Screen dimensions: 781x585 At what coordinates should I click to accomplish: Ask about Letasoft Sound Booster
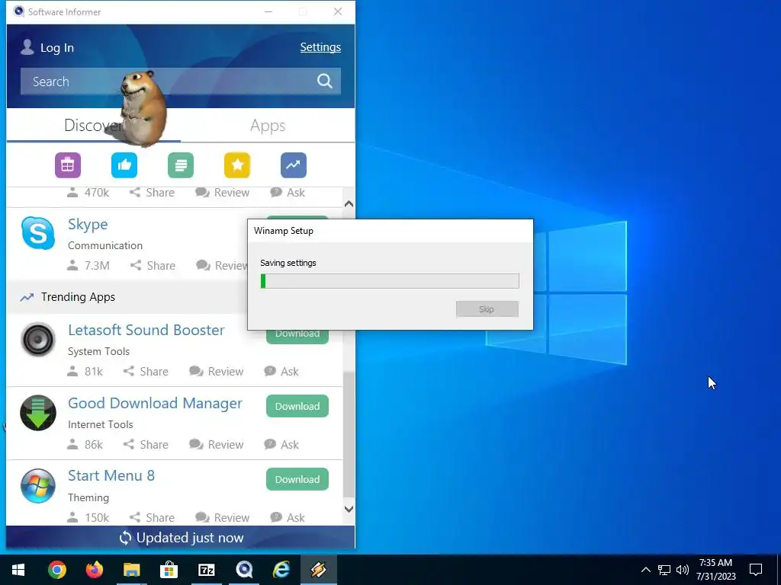[x=281, y=372]
